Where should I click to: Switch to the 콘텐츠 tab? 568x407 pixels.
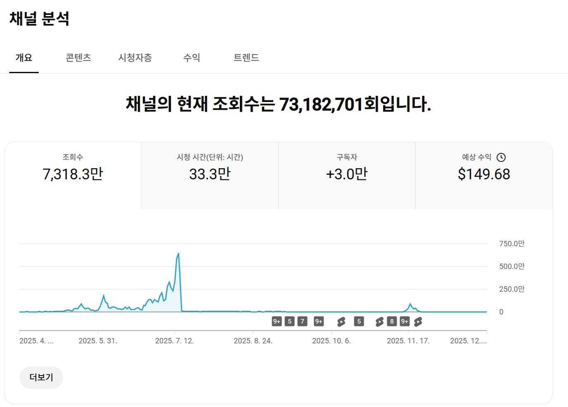pyautogui.click(x=78, y=58)
